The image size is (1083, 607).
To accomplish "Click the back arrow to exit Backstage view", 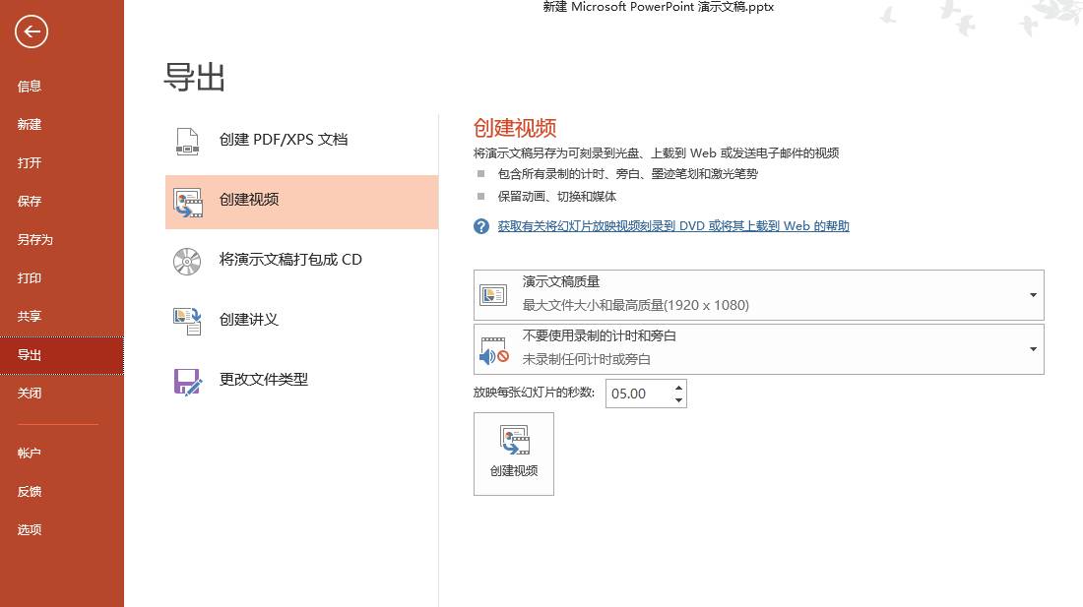I will [x=31, y=31].
